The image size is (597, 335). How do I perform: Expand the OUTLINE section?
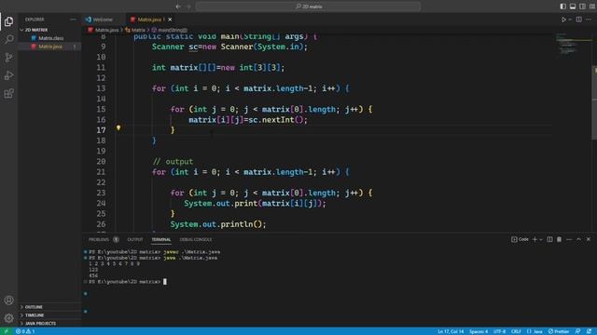[x=34, y=307]
